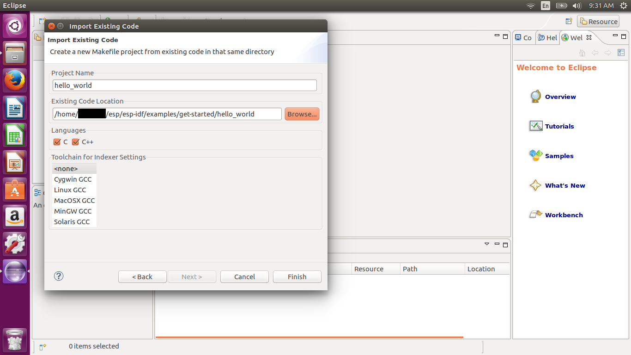
Task: Click the forward arrow in Welcome toolbar
Action: pyautogui.click(x=608, y=53)
